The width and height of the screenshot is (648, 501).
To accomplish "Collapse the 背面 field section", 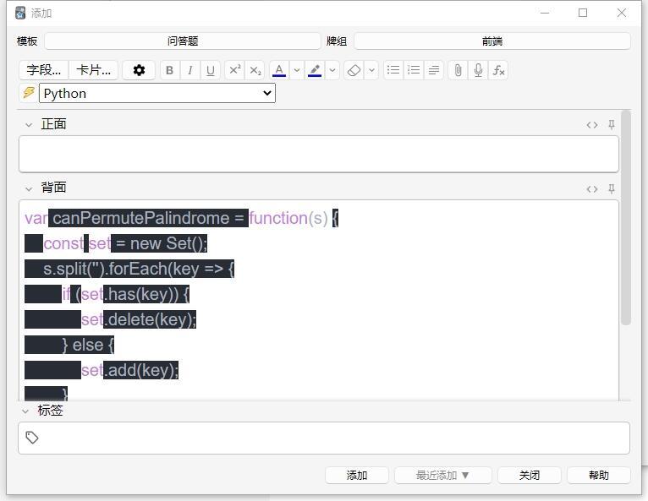I will (29, 188).
